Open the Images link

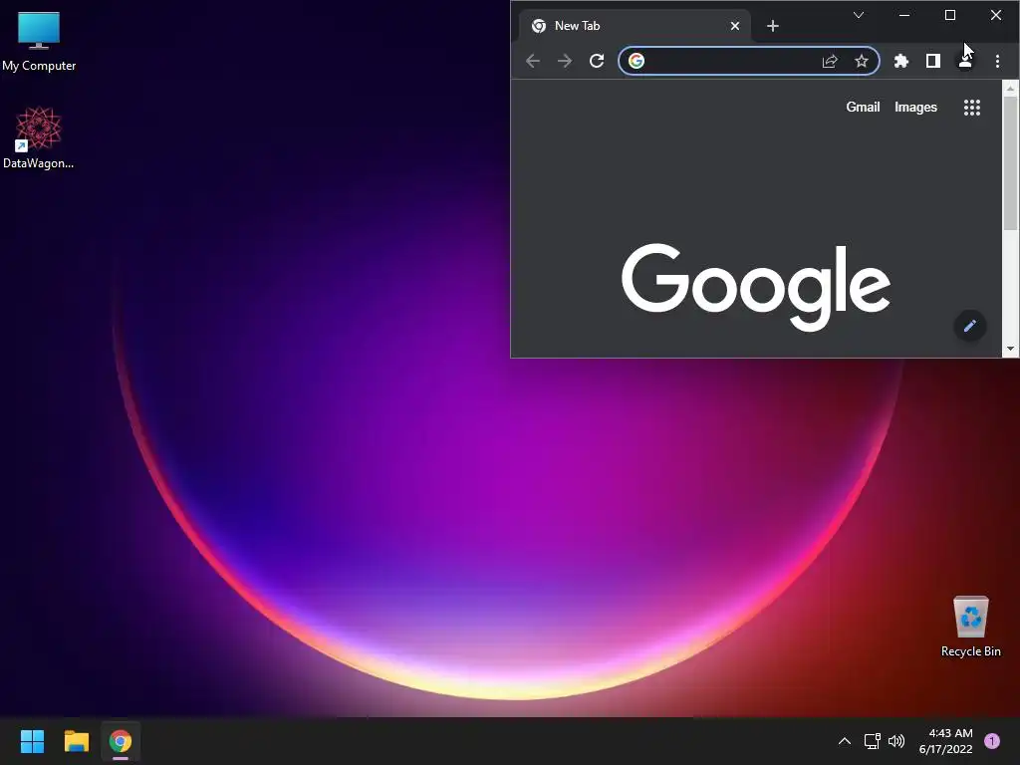point(915,108)
